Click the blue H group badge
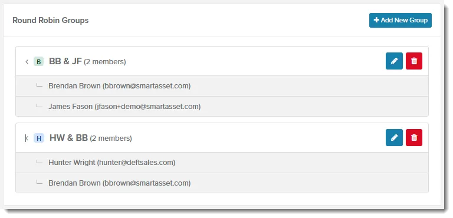Viewport: 453px width, 218px height. pyautogui.click(x=39, y=138)
